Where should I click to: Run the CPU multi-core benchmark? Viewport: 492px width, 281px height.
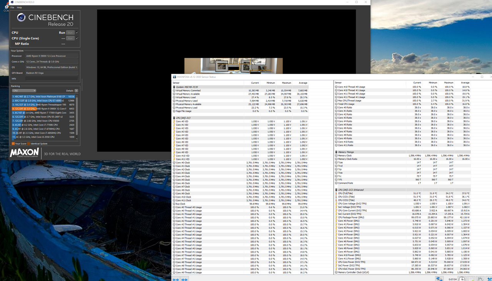coord(70,33)
